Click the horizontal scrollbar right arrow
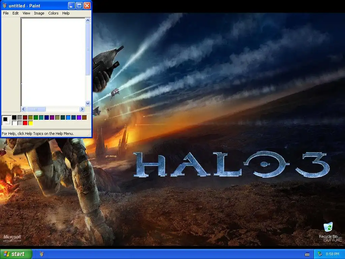This screenshot has width=345, height=259. pyautogui.click(x=82, y=109)
